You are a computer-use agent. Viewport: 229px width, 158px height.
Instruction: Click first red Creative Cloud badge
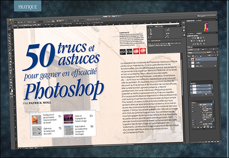[136, 51]
